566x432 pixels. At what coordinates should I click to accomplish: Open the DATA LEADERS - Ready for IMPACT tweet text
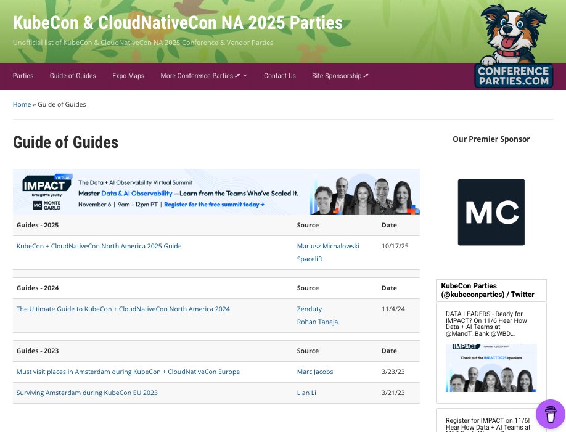point(486,324)
